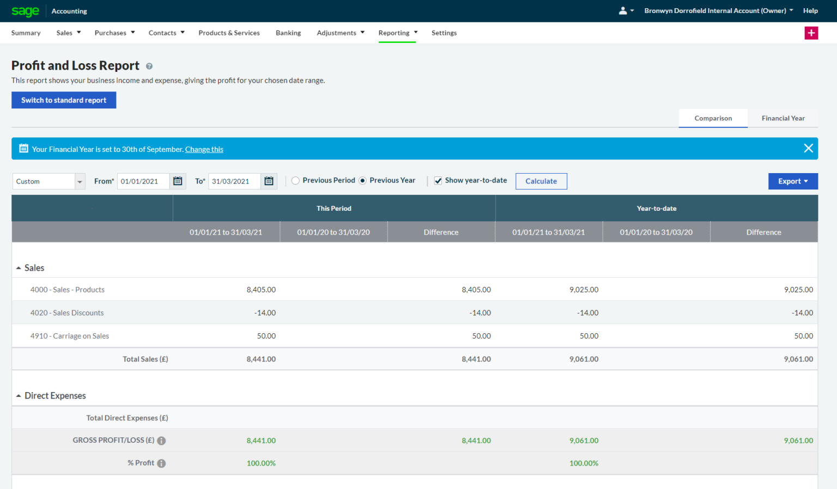Click the pink plus quick-create button
This screenshot has width=837, height=489.
click(x=811, y=33)
